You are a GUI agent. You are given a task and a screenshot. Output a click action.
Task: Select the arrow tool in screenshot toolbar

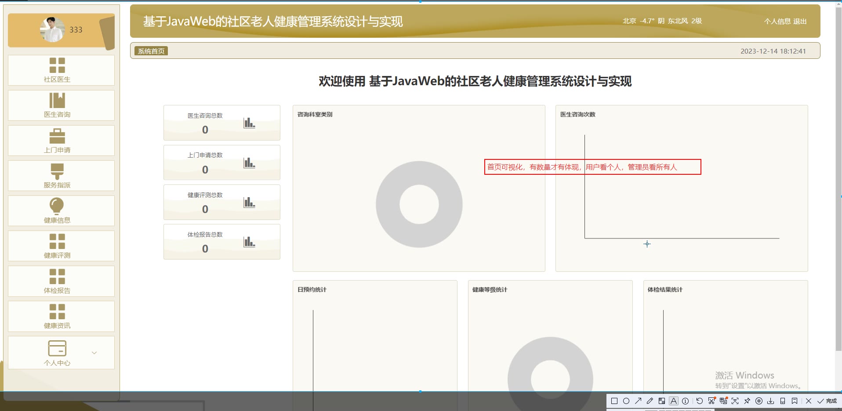638,401
